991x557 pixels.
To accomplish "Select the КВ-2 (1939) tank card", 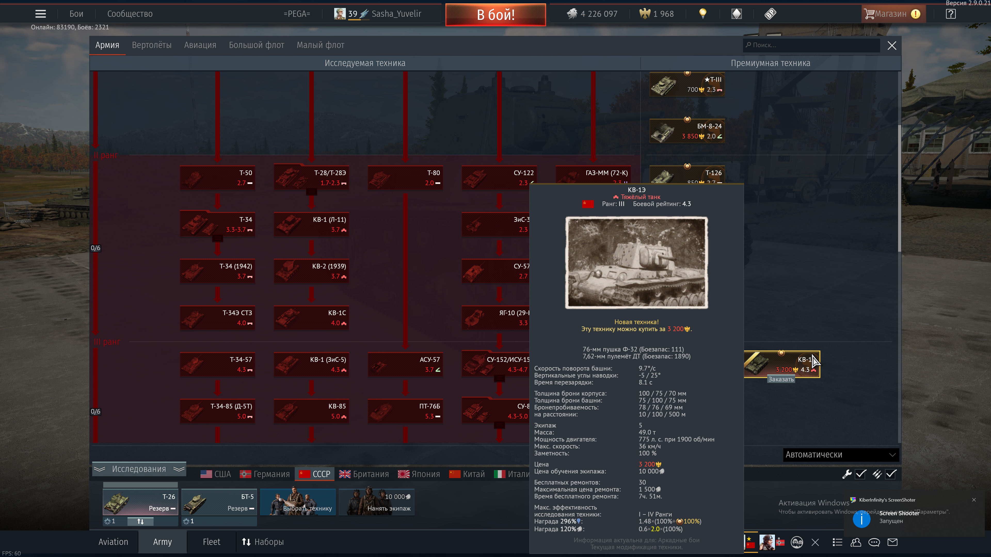I will tap(311, 271).
